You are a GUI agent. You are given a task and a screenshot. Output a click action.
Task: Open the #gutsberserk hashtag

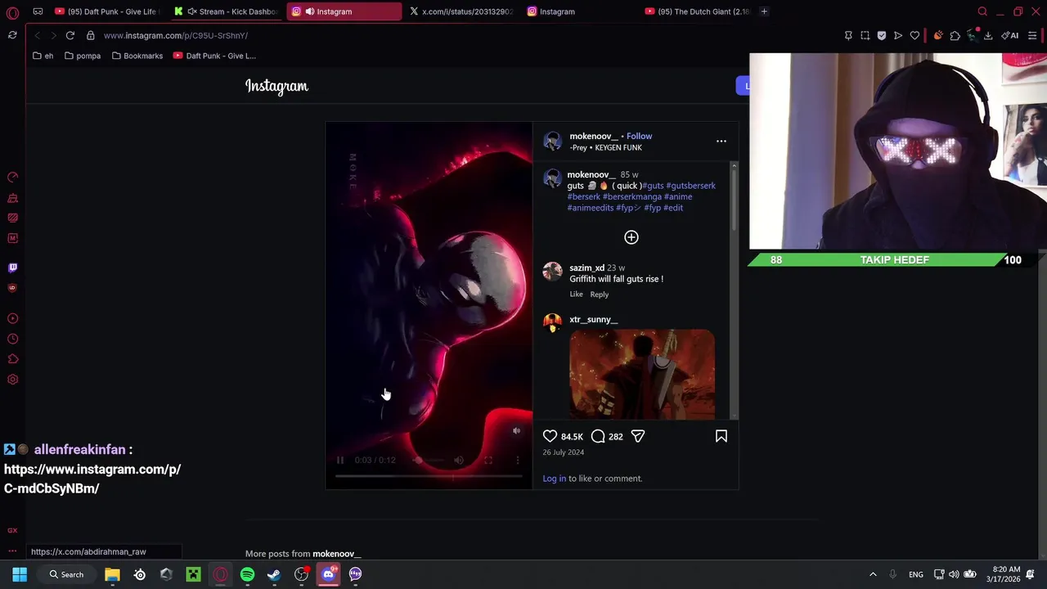tap(690, 186)
